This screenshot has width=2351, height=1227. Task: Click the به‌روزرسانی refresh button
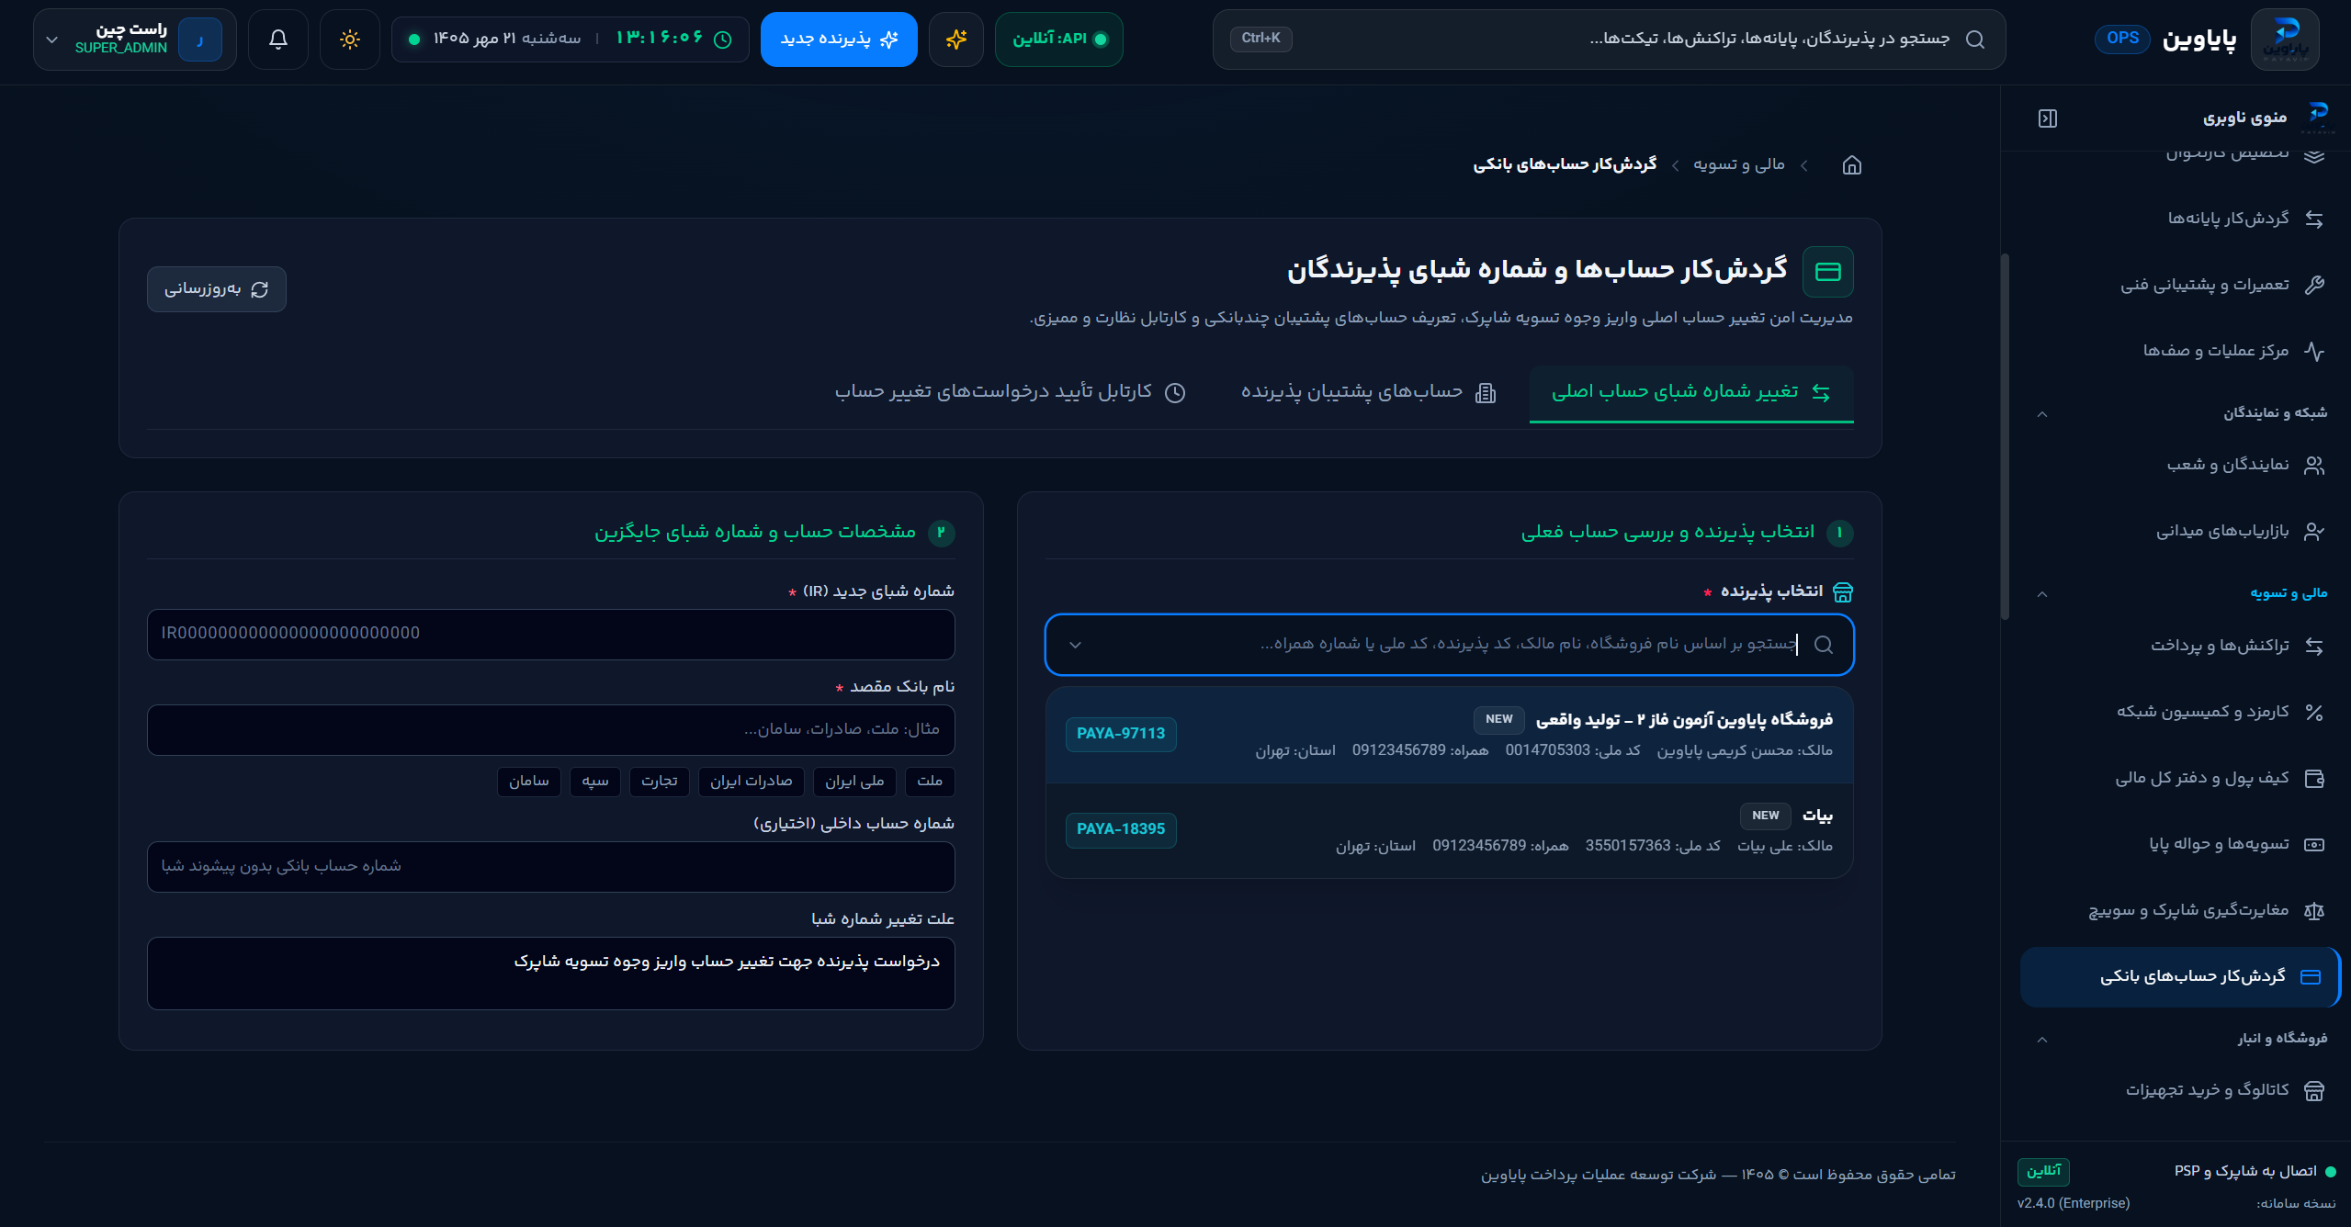click(217, 289)
